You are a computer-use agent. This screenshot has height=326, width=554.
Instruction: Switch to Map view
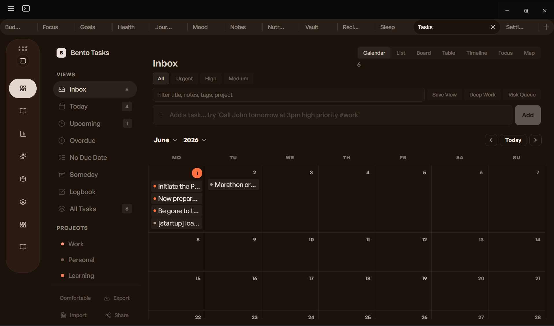[x=529, y=53]
